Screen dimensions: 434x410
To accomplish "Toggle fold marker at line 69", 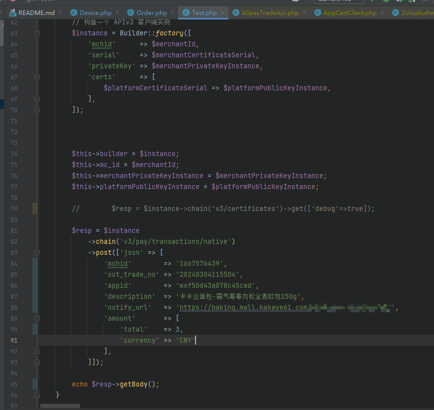I will pos(37,99).
